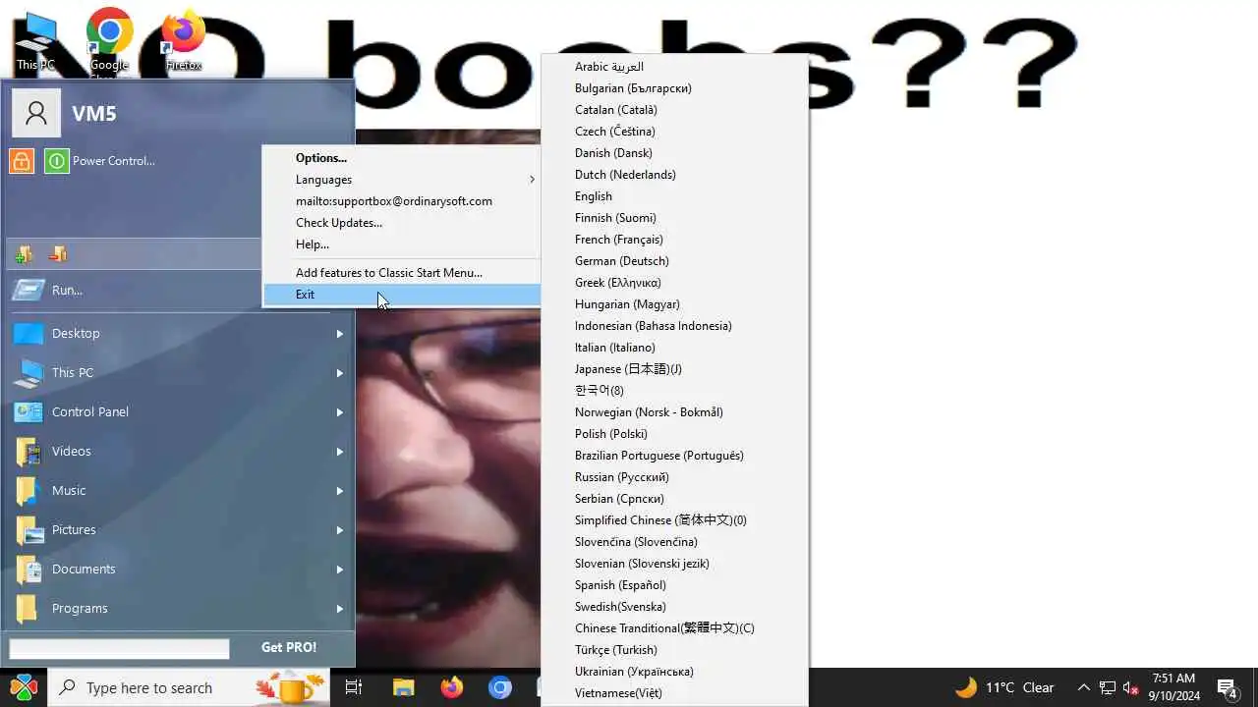Image resolution: width=1258 pixels, height=707 pixels.
Task: Click the Desktop icon in start menu
Action: pyautogui.click(x=29, y=334)
